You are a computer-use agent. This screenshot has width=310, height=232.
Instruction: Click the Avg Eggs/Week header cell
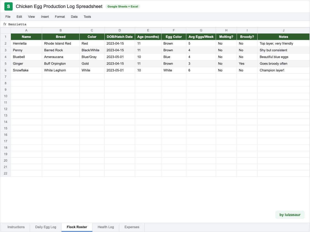pyautogui.click(x=201, y=37)
